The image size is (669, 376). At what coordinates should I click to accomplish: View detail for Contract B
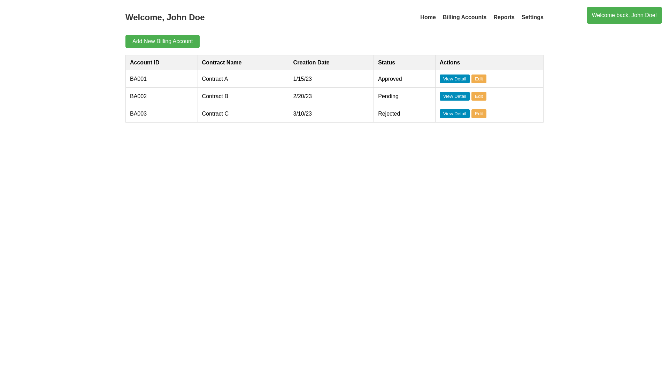[x=454, y=96]
